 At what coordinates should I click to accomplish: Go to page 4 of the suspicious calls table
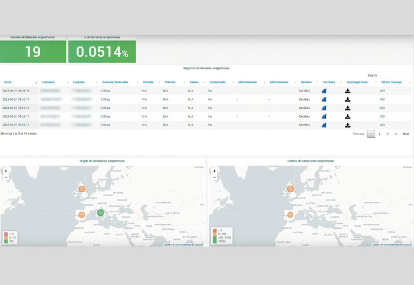tap(396, 134)
